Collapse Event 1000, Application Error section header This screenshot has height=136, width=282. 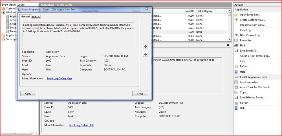coord(257,77)
